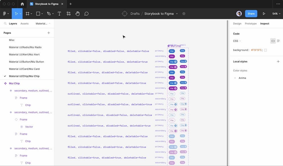Activate the Hand tool
This screenshot has height=166, width=283.
tap(78, 14)
